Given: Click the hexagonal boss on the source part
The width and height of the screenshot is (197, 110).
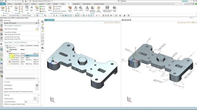Looking at the screenshot, I should pos(82,61).
